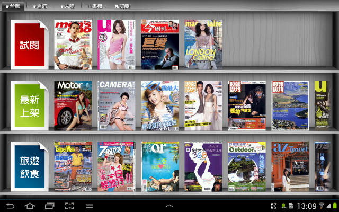Open the men's uno magazine cover
Viewport: 339px width, 212px height.
point(73,45)
